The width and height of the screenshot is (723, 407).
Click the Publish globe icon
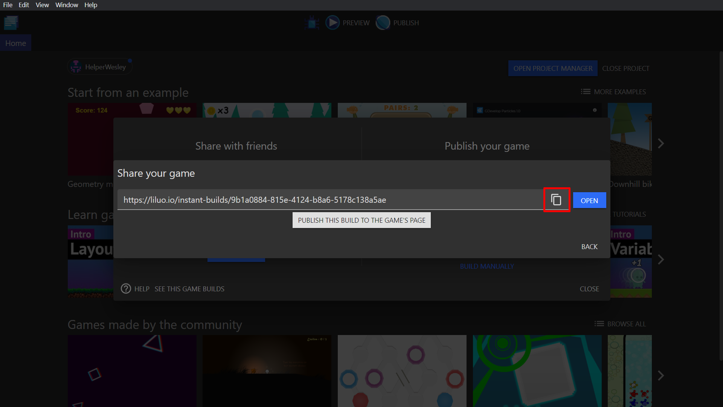coord(382,22)
